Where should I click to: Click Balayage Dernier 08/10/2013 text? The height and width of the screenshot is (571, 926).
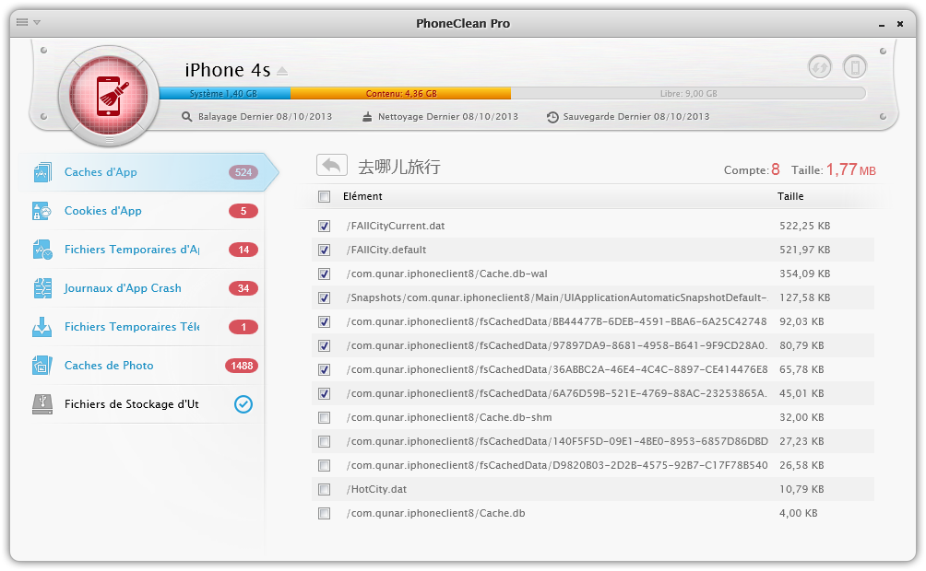tap(265, 117)
